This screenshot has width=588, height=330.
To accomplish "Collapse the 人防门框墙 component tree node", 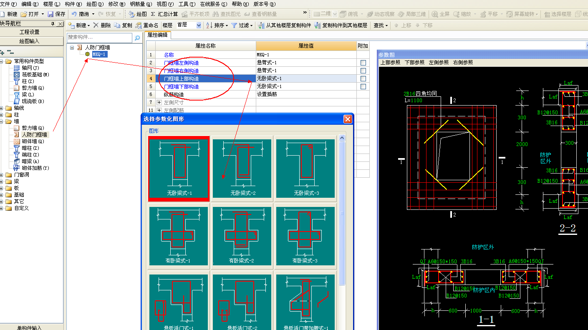I will 72,48.
